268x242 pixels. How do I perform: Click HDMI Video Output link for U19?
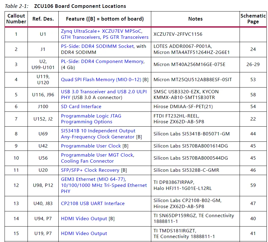tap(84, 234)
